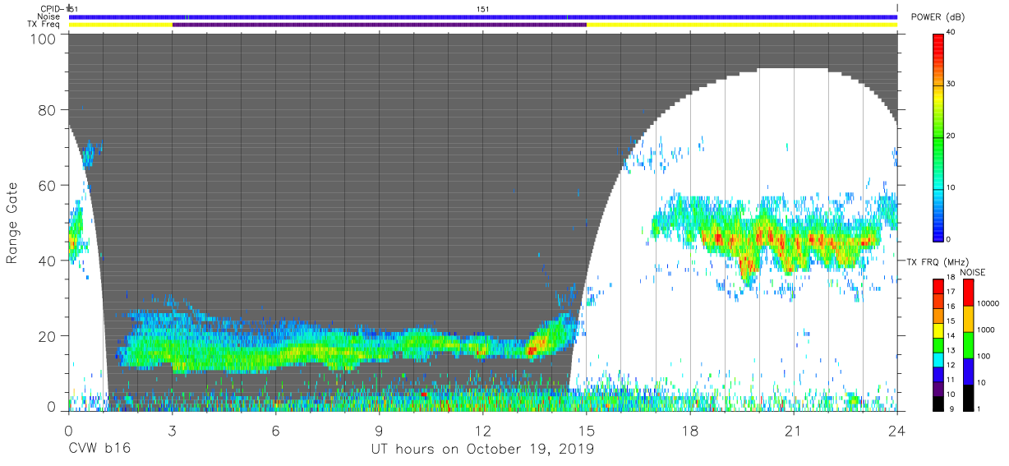Select the blue 10-100 NOISE legend swatch
The image size is (1009, 466).
tap(968, 371)
